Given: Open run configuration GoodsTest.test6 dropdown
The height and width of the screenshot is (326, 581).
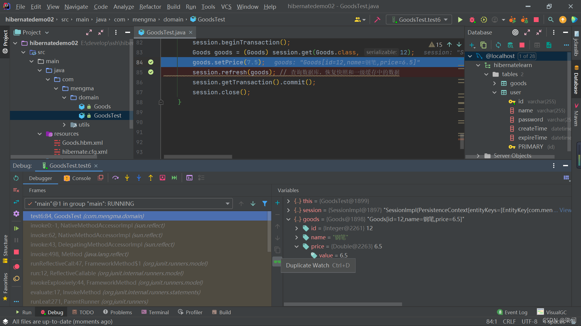Looking at the screenshot, I should tap(419, 20).
